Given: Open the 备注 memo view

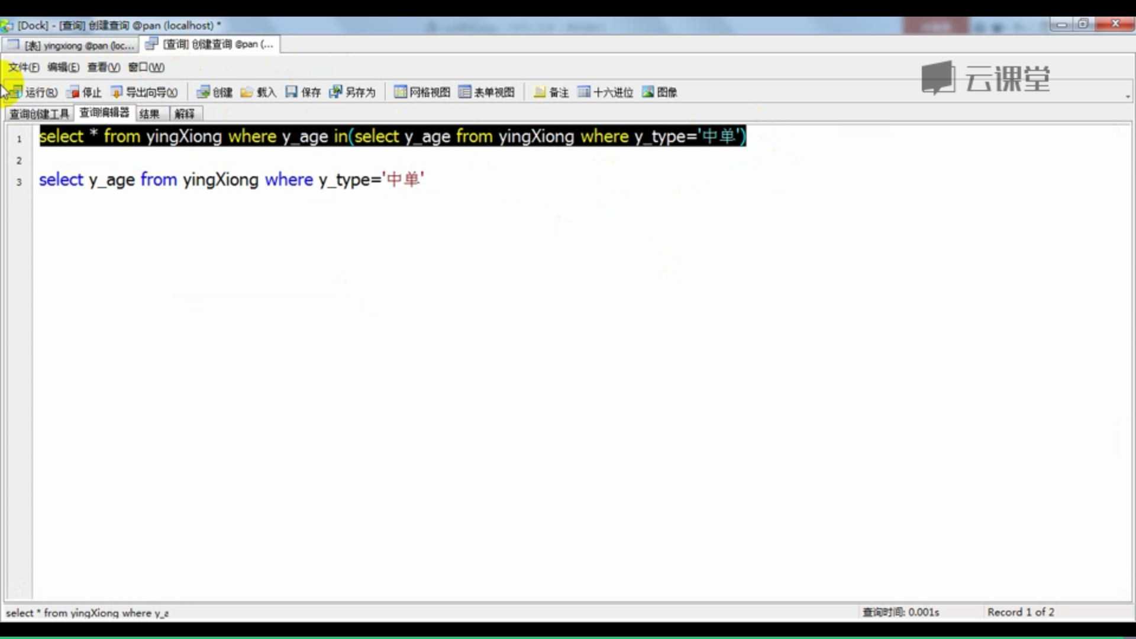Looking at the screenshot, I should pyautogui.click(x=551, y=92).
